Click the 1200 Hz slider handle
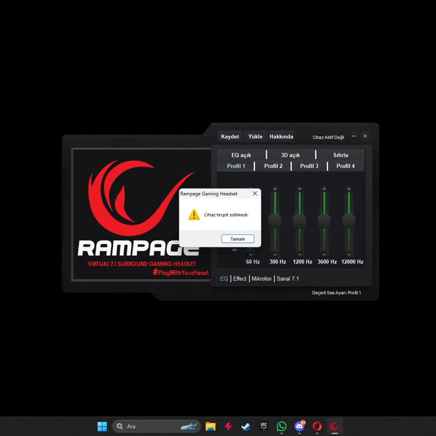 [x=300, y=221]
